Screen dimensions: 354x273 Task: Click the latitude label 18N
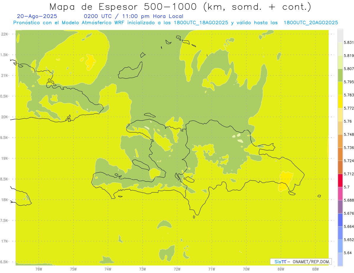(x=5, y=200)
